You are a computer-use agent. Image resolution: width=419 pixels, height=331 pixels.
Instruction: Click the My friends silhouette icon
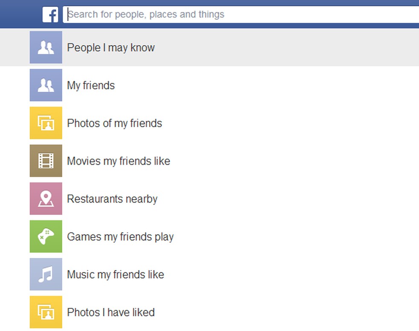coord(46,85)
